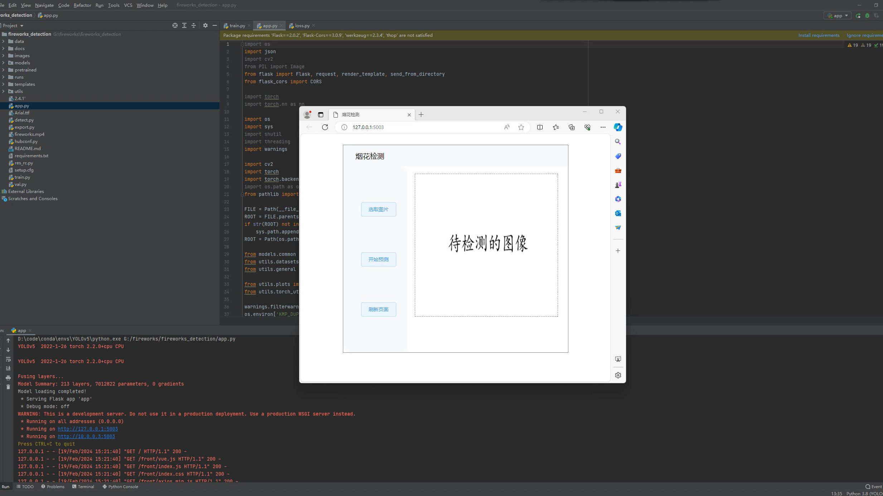Open search in the Edge sidebar
Viewport: 883px width, 496px height.
[x=618, y=142]
